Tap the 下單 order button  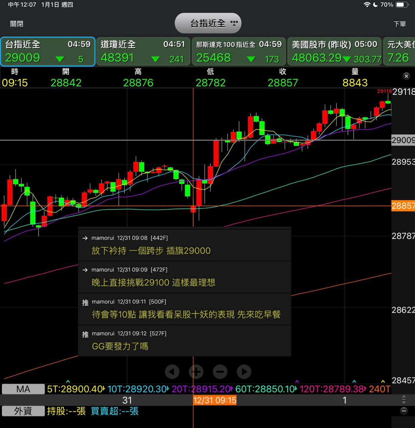tap(400, 24)
